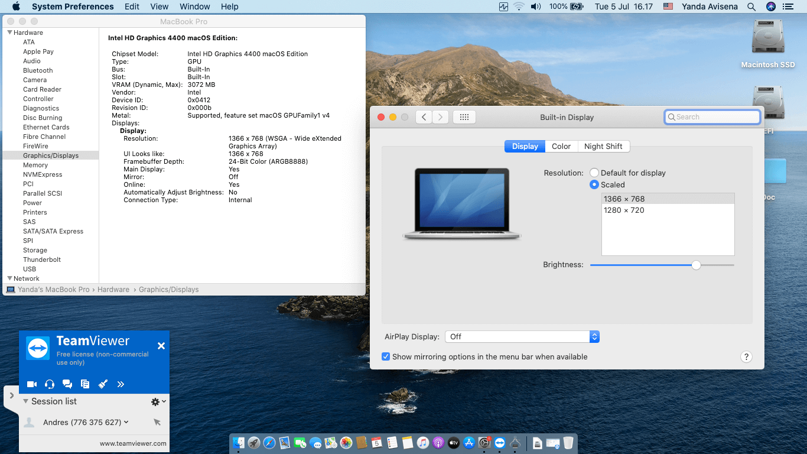
Task: Open Photos from the Dock
Action: coord(346,442)
